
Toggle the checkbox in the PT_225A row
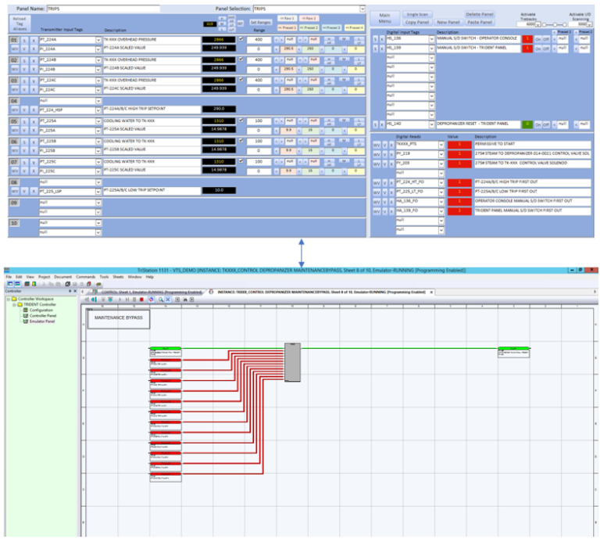[241, 120]
